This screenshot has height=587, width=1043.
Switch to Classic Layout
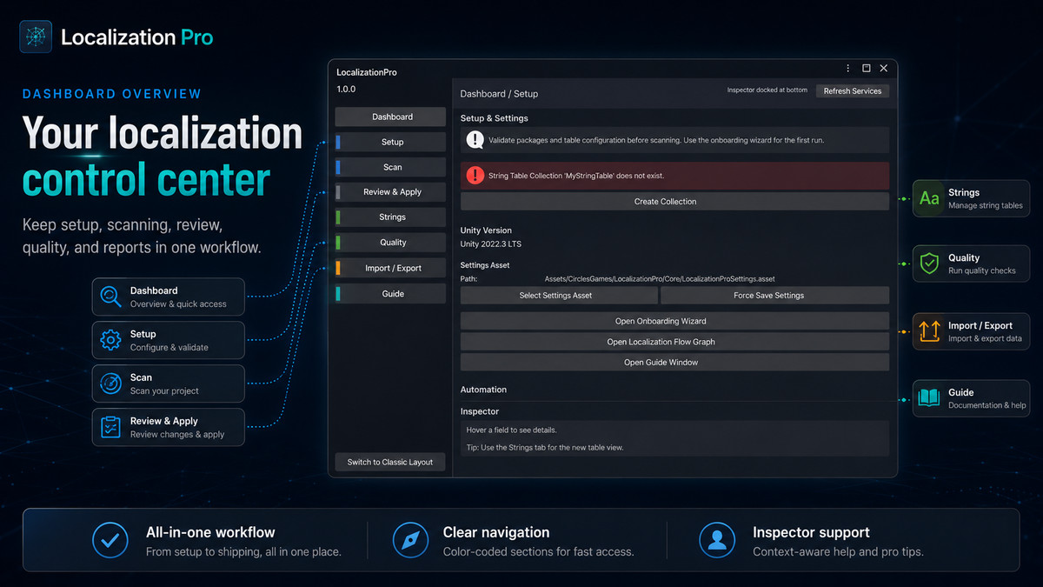(x=390, y=462)
